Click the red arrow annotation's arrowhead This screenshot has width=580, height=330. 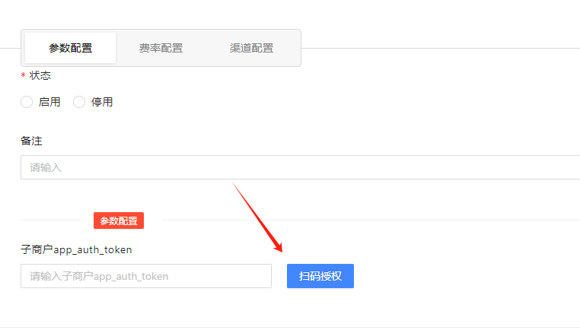pos(280,249)
